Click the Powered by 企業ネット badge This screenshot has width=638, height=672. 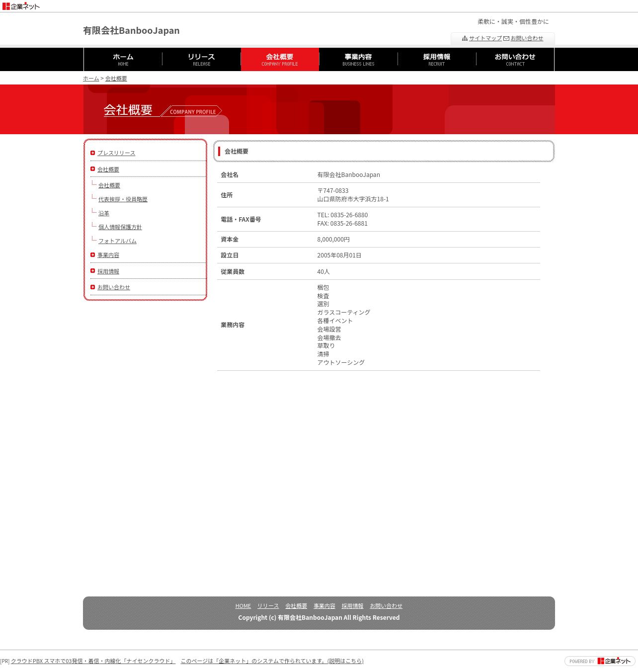(600, 661)
